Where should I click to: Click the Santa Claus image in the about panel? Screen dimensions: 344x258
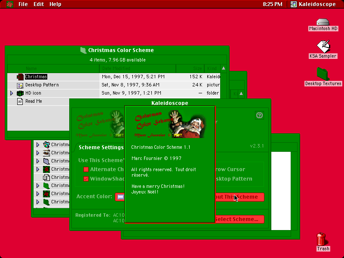pyautogui.click(x=187, y=124)
